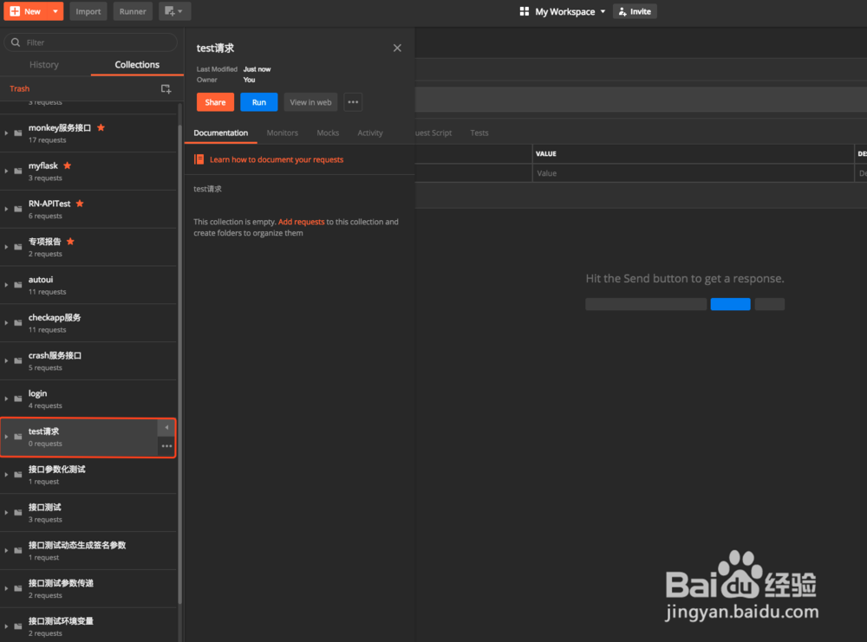Screen dimensions: 867x642
Task: Select the 接口参数化测试 collection
Action: (x=88, y=475)
